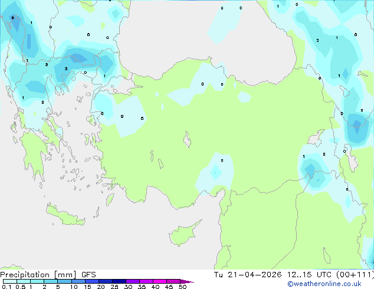Viewport: 374px width, 289px height.
Task: Select the lightest 0.1 mm legend swatch
Action: [10, 281]
